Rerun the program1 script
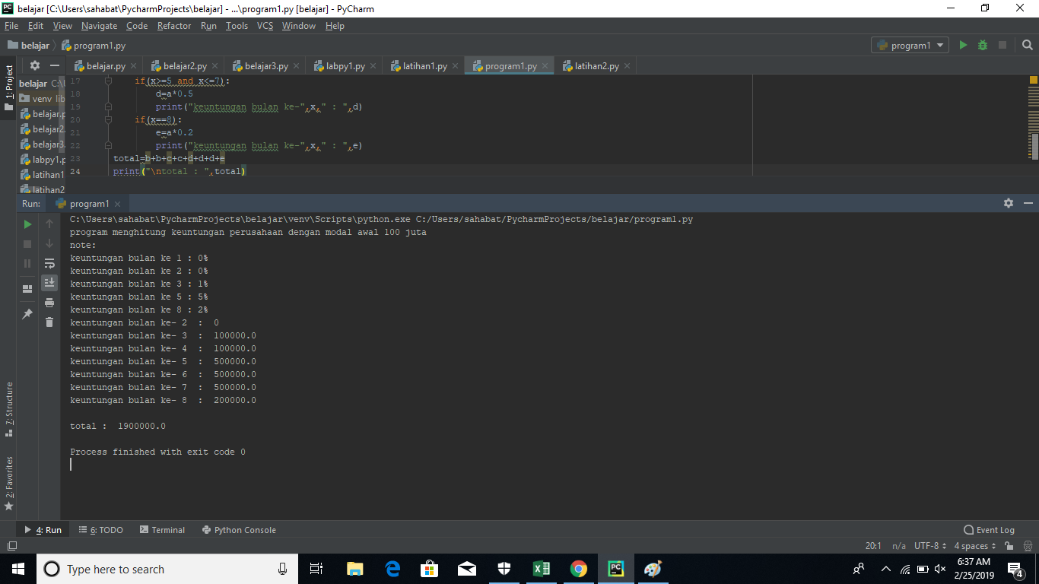This screenshot has width=1039, height=584. pos(27,224)
